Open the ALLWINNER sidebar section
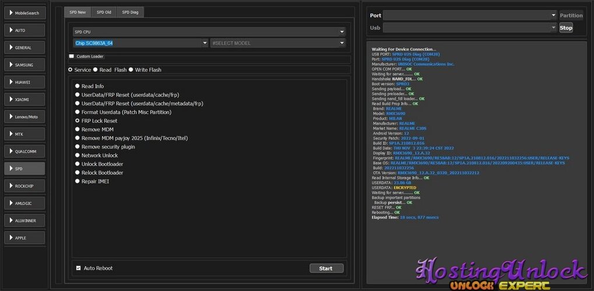 pyautogui.click(x=25, y=221)
